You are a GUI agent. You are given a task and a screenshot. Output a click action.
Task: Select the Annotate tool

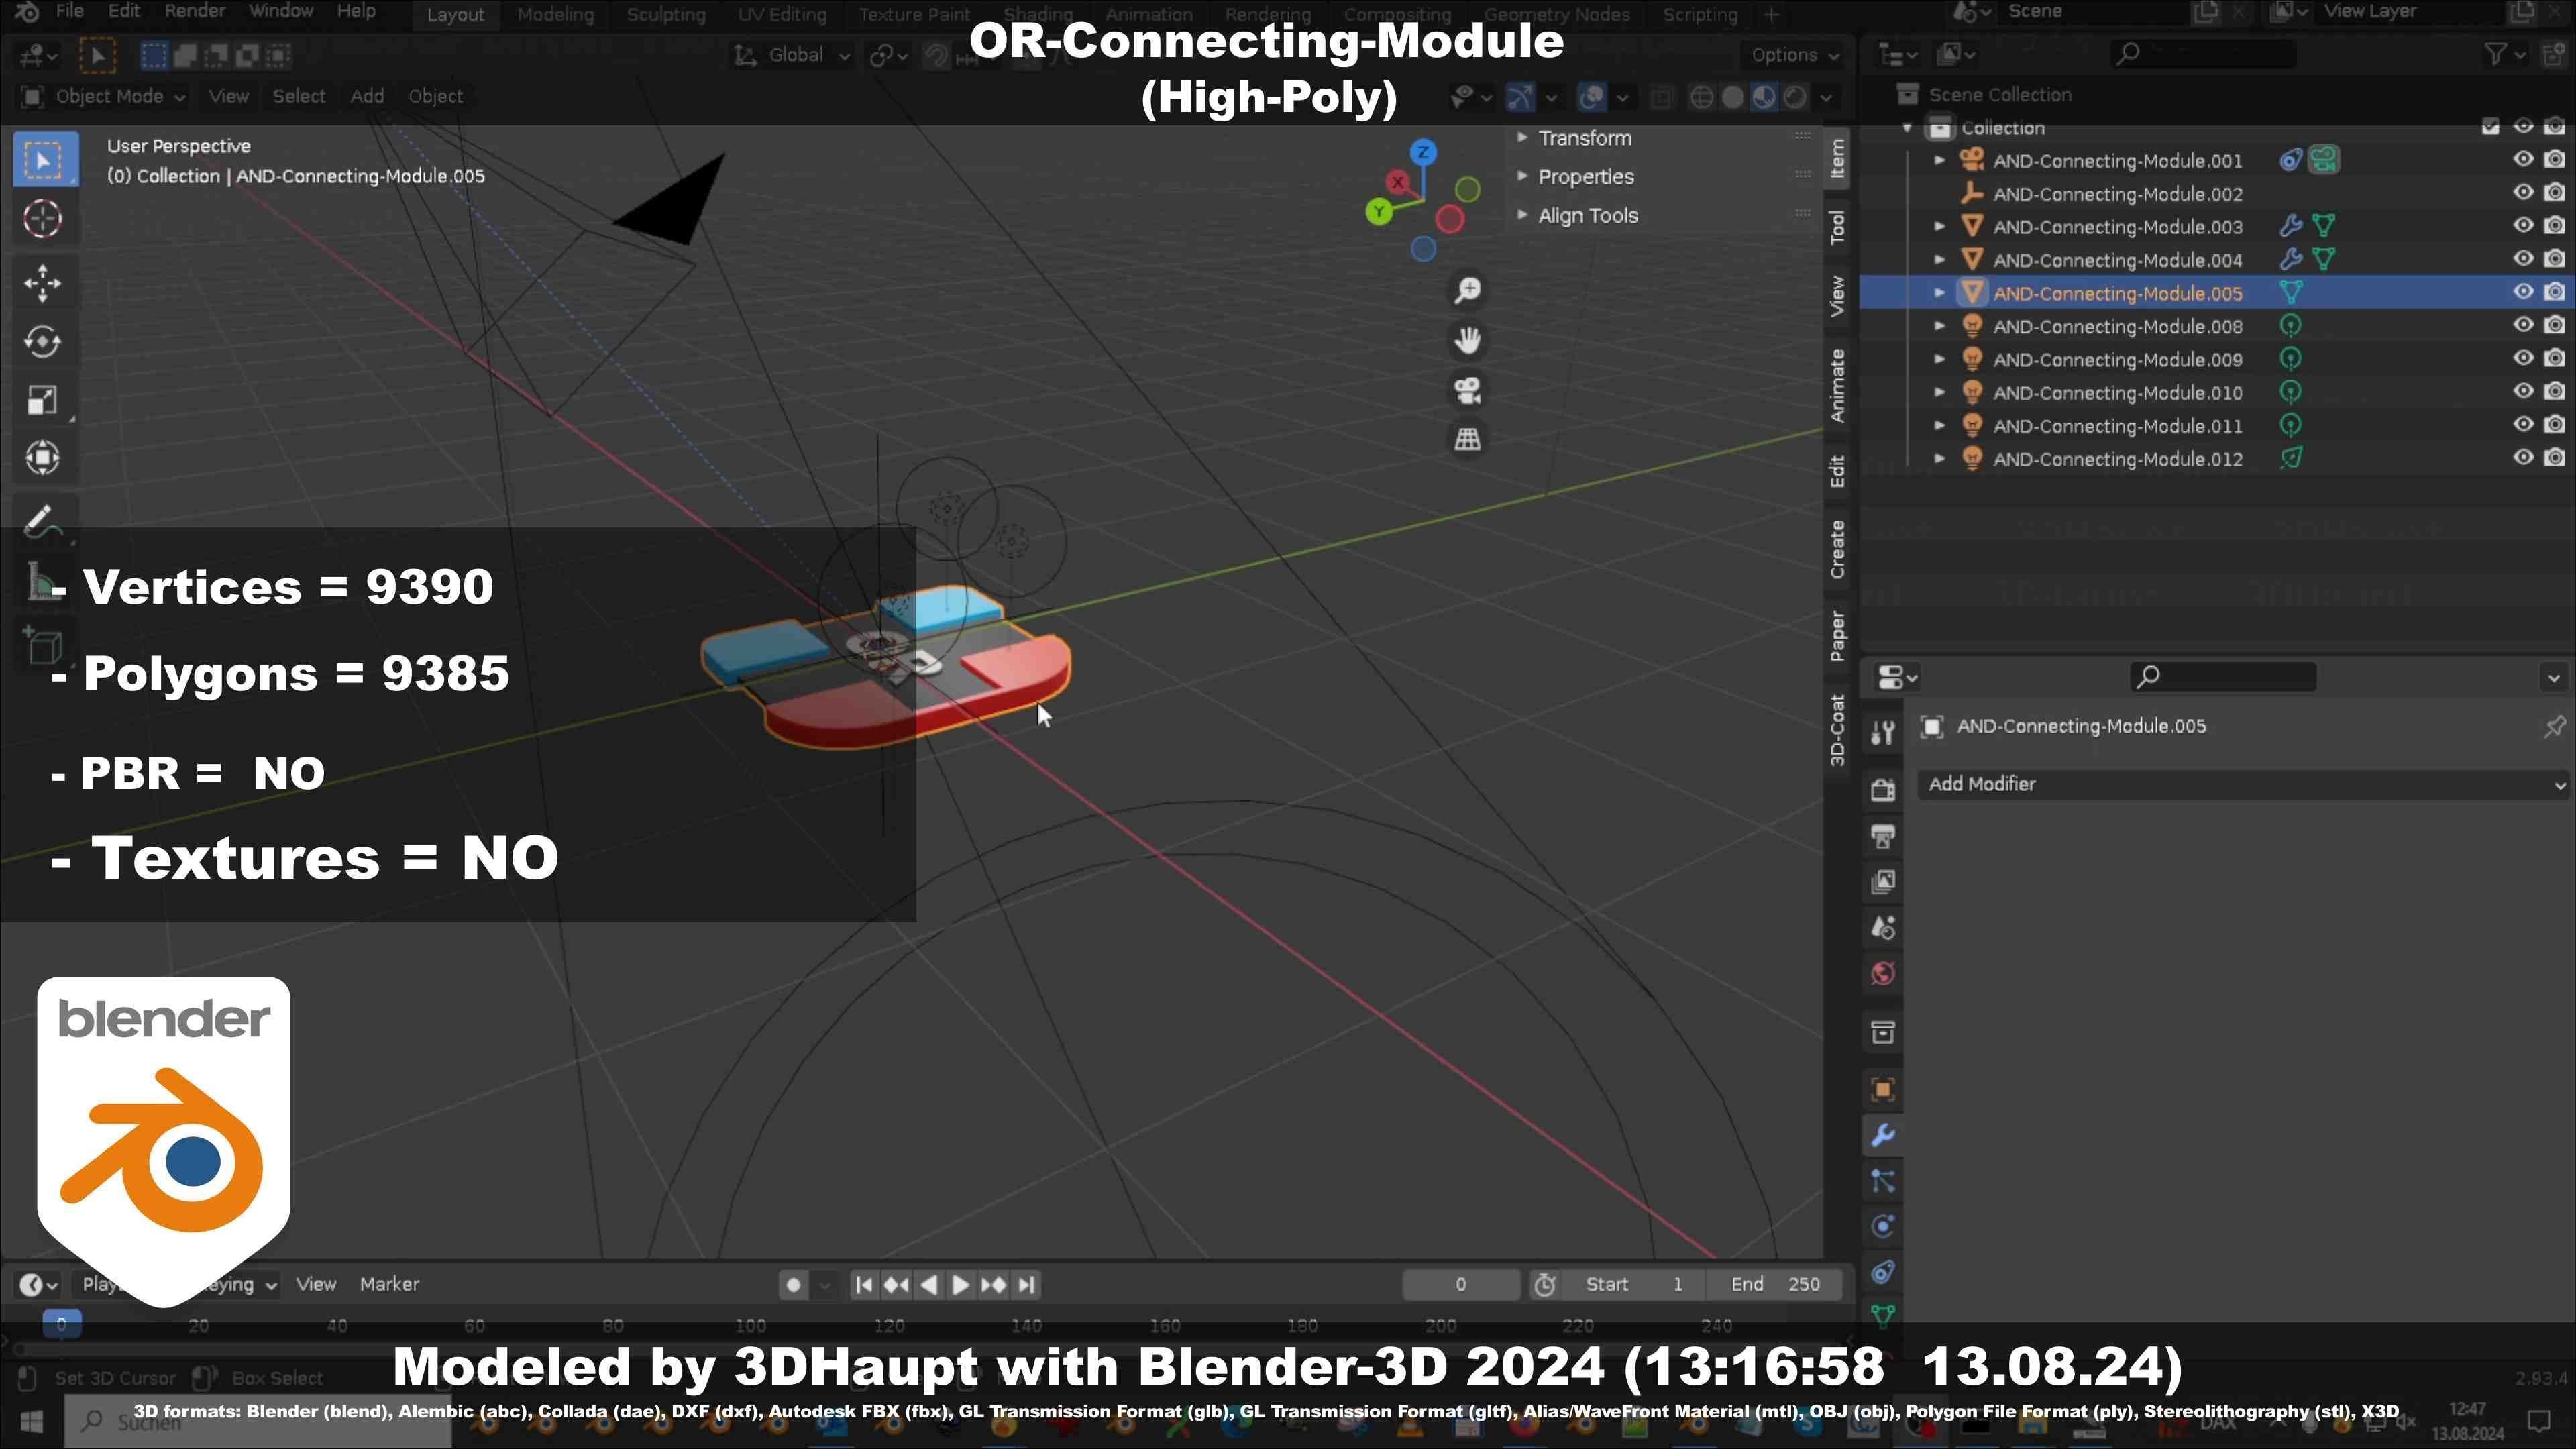(x=43, y=521)
